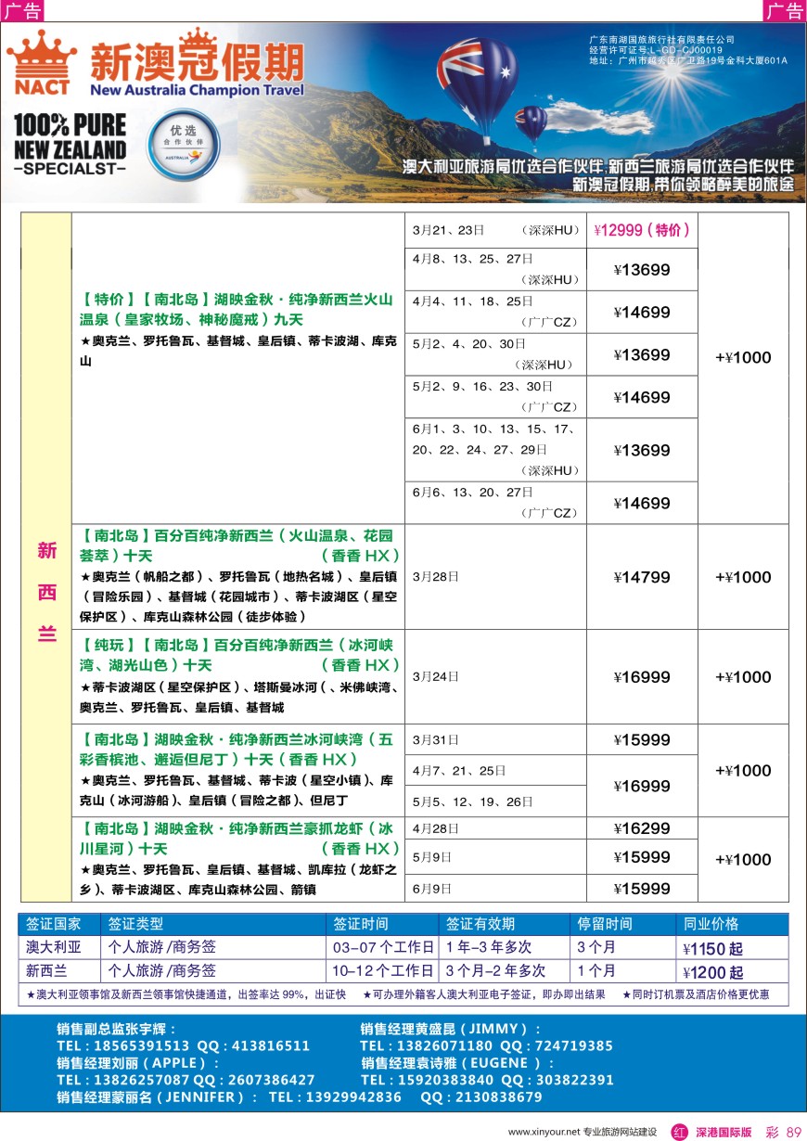Click the ¥1150起 visa price
The width and height of the screenshot is (807, 1141).
pos(712,949)
